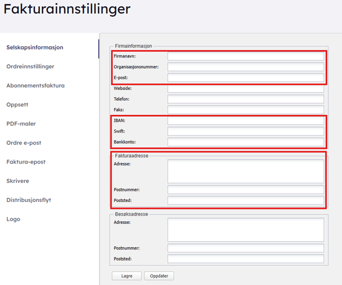Focus the Firmanavn input field
342x285 pixels.
(x=246, y=56)
